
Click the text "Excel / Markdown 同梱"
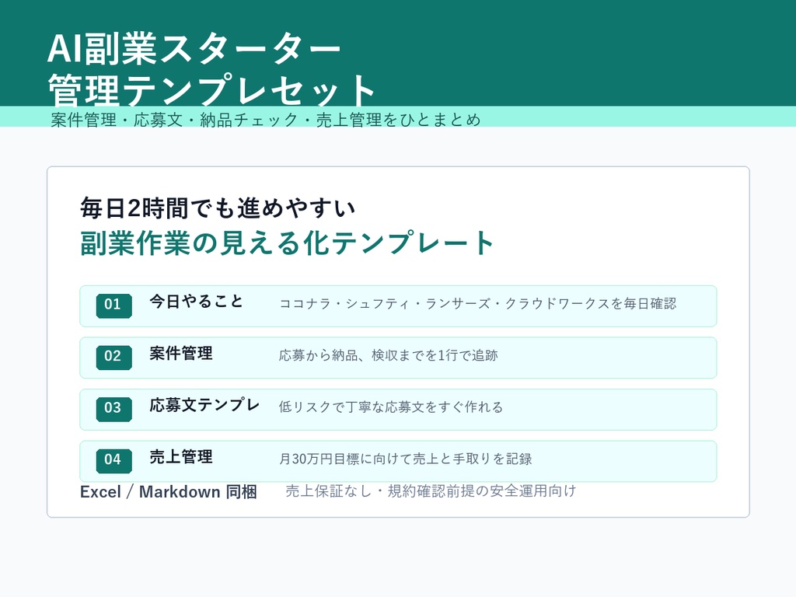[x=169, y=492]
